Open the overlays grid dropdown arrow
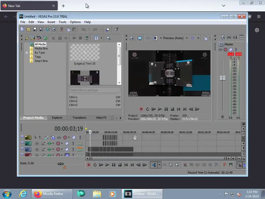The width and height of the screenshot is (265, 199). click(x=198, y=38)
